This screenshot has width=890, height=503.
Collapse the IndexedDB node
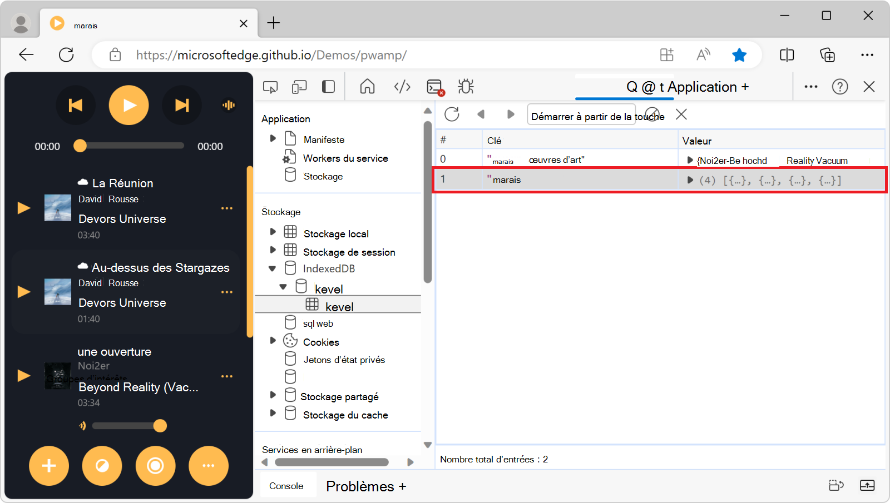(273, 268)
